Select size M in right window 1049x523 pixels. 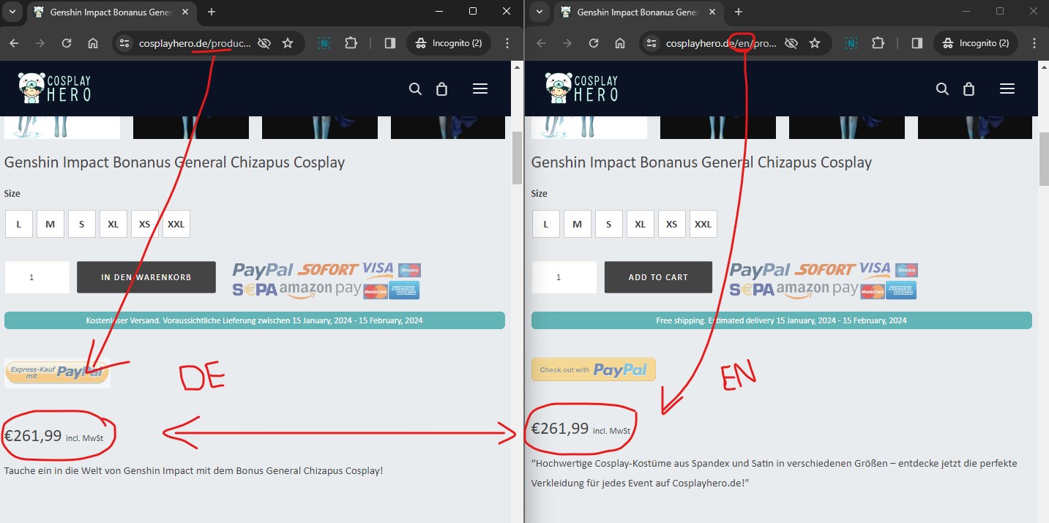577,225
